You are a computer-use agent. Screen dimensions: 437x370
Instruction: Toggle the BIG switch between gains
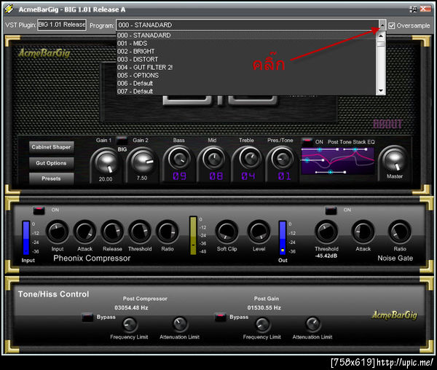(122, 140)
